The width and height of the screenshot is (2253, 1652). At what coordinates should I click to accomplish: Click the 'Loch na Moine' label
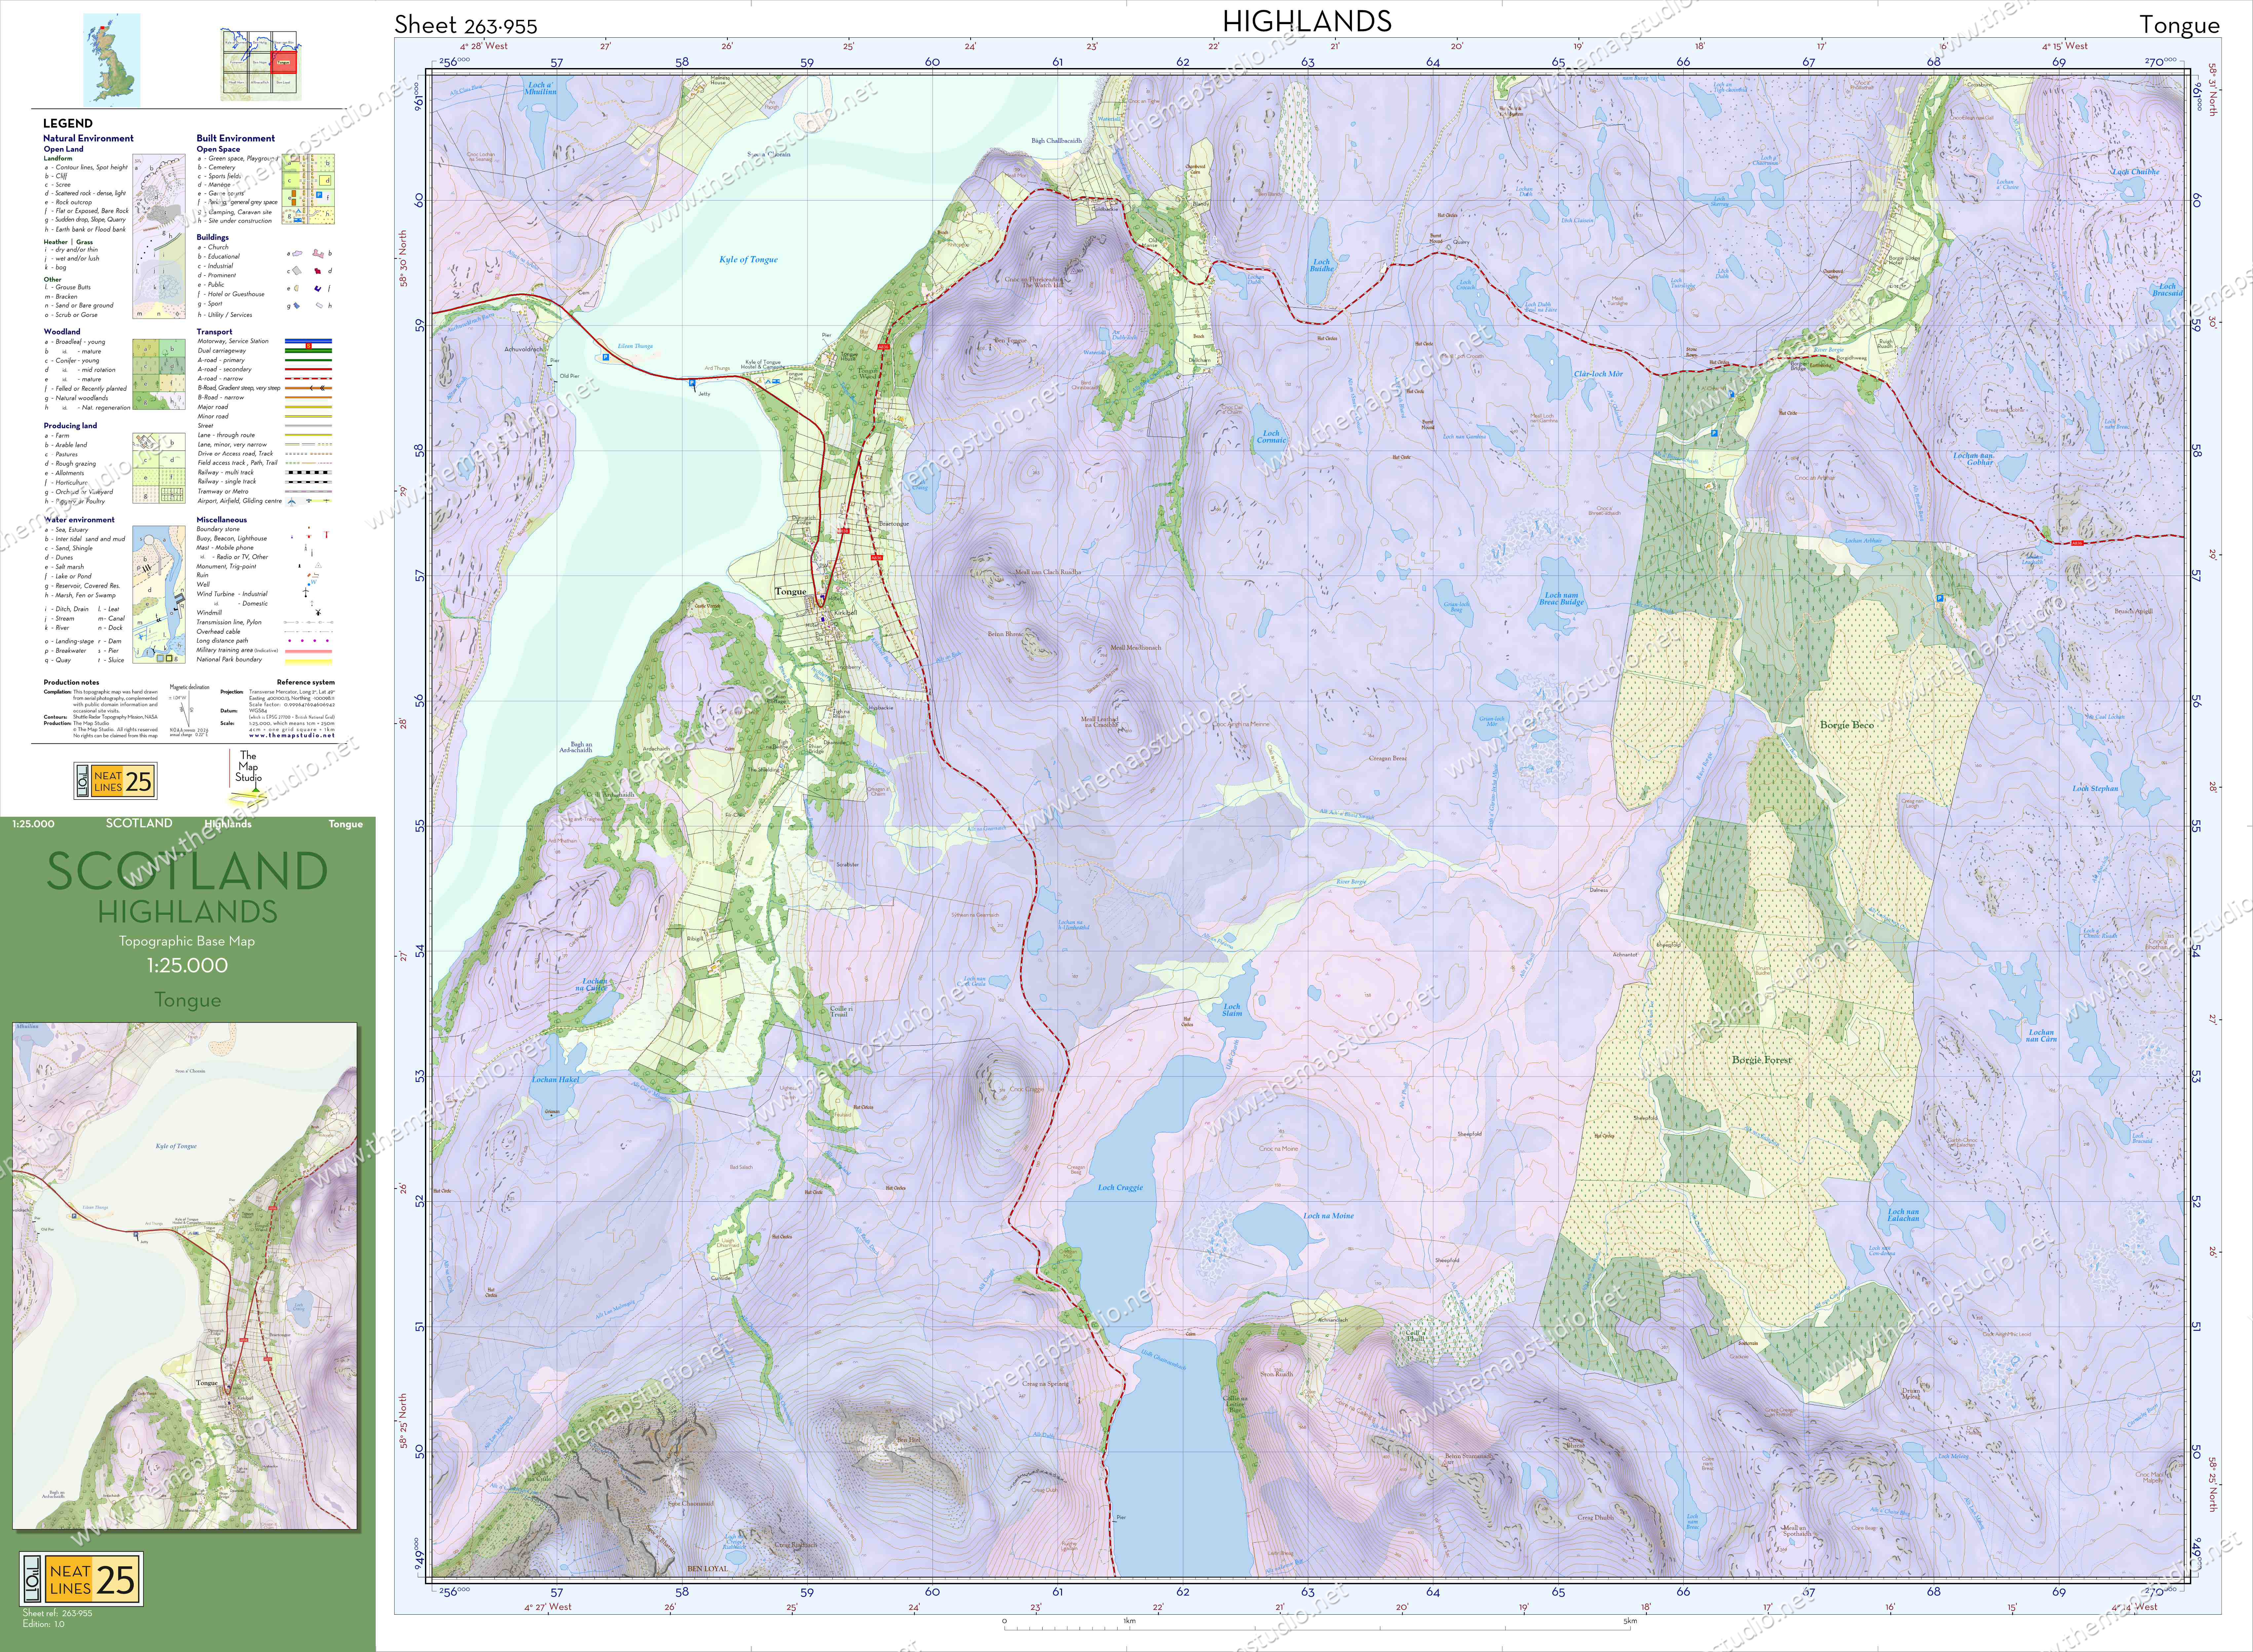(x=1328, y=1216)
